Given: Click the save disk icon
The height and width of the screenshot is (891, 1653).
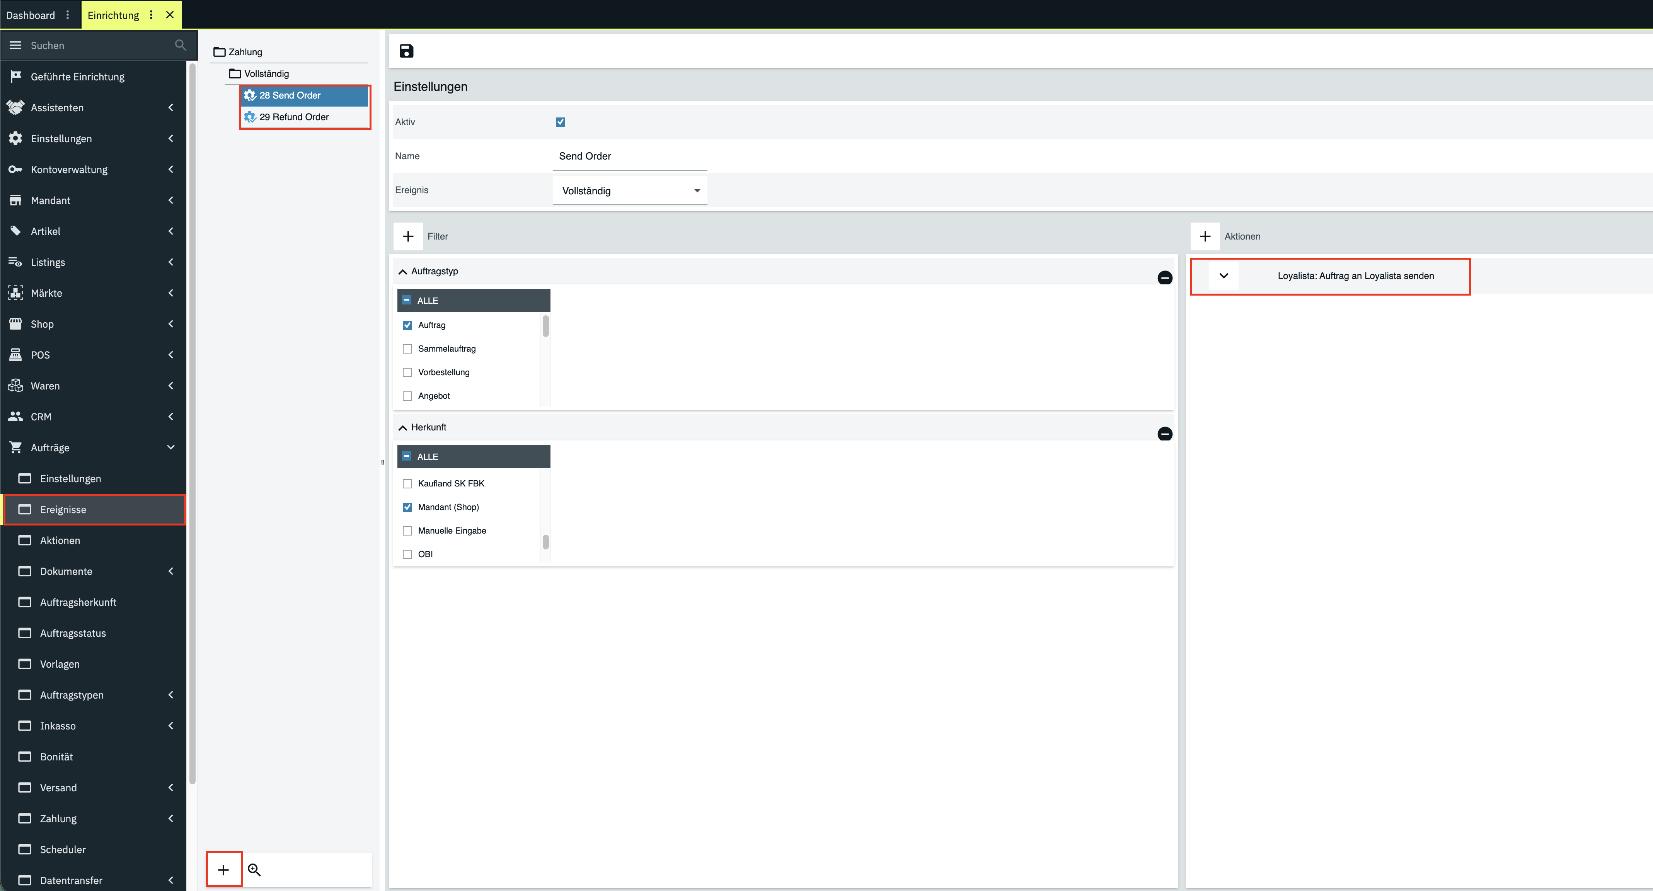Looking at the screenshot, I should click(x=406, y=51).
